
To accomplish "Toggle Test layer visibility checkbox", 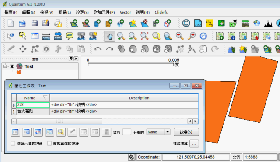I will click(x=12, y=67).
